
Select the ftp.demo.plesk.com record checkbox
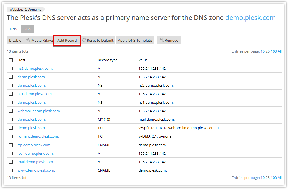(11, 145)
